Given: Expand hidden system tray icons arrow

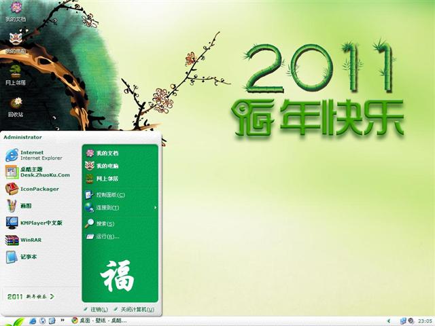Looking at the screenshot, I should tap(388, 321).
